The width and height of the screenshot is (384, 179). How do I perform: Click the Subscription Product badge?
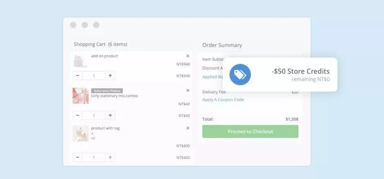107,91
